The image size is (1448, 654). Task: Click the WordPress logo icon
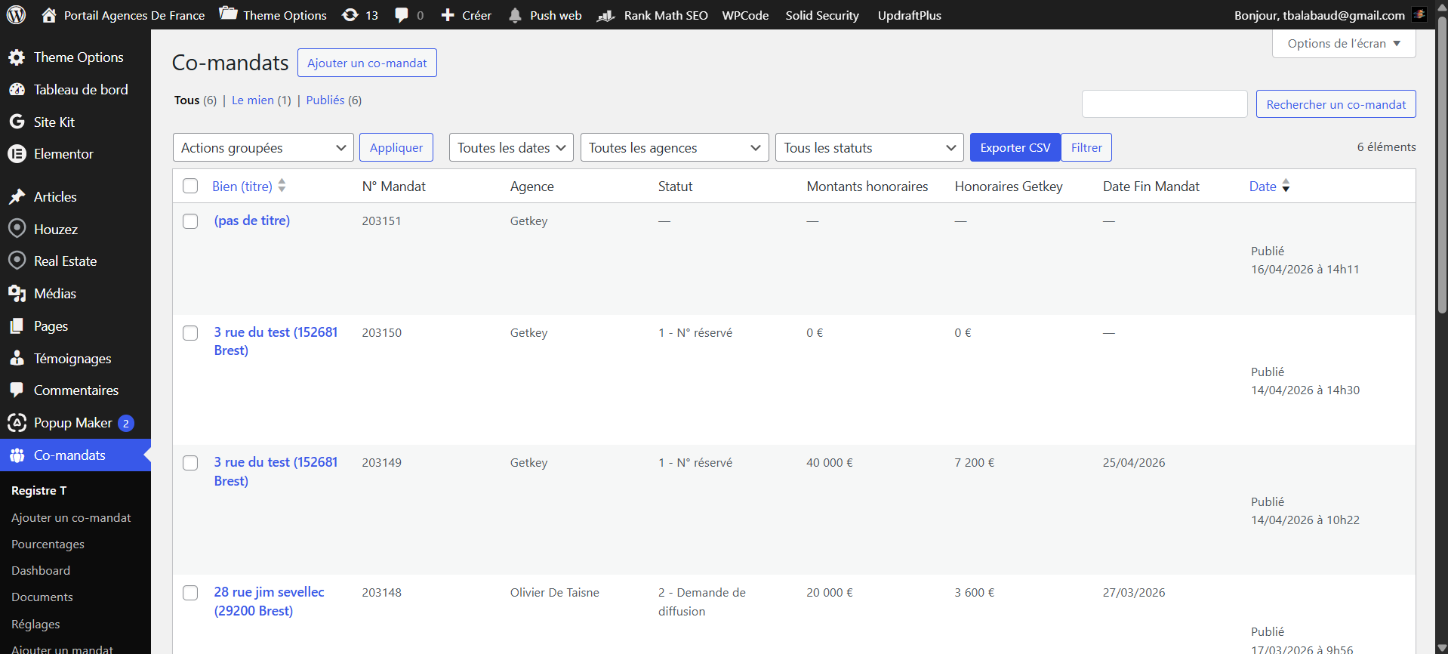pyautogui.click(x=16, y=15)
